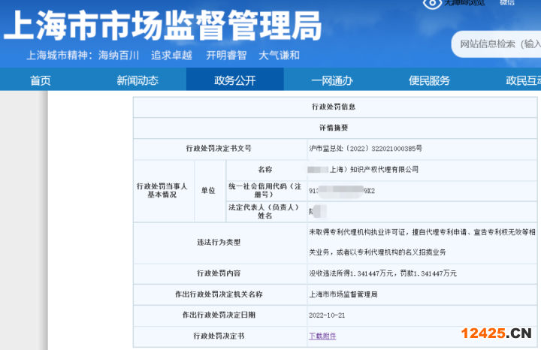Open the 便民服务 menu item

[x=429, y=80]
